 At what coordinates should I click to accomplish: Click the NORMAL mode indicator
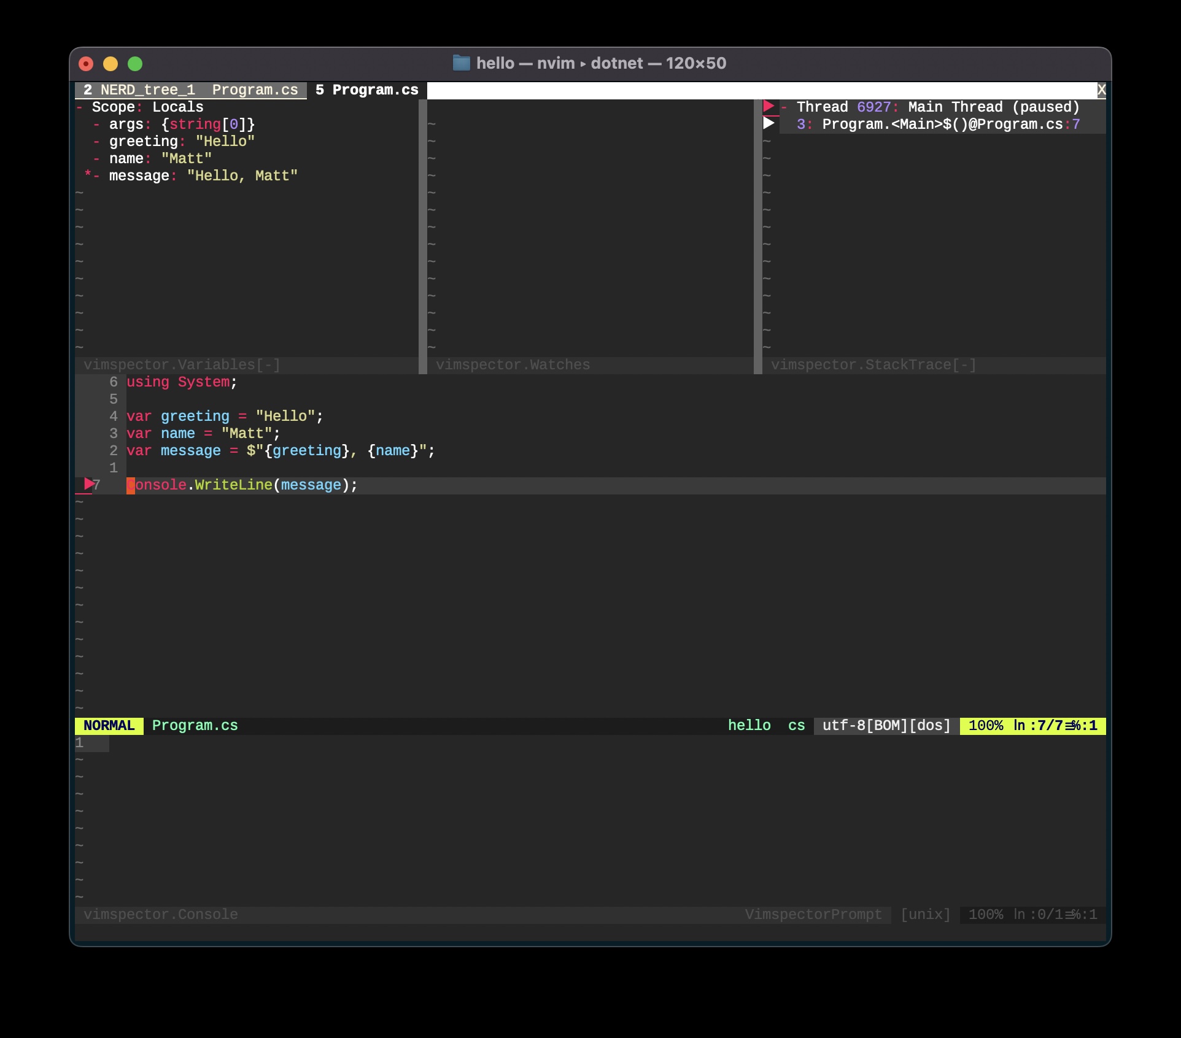click(109, 726)
